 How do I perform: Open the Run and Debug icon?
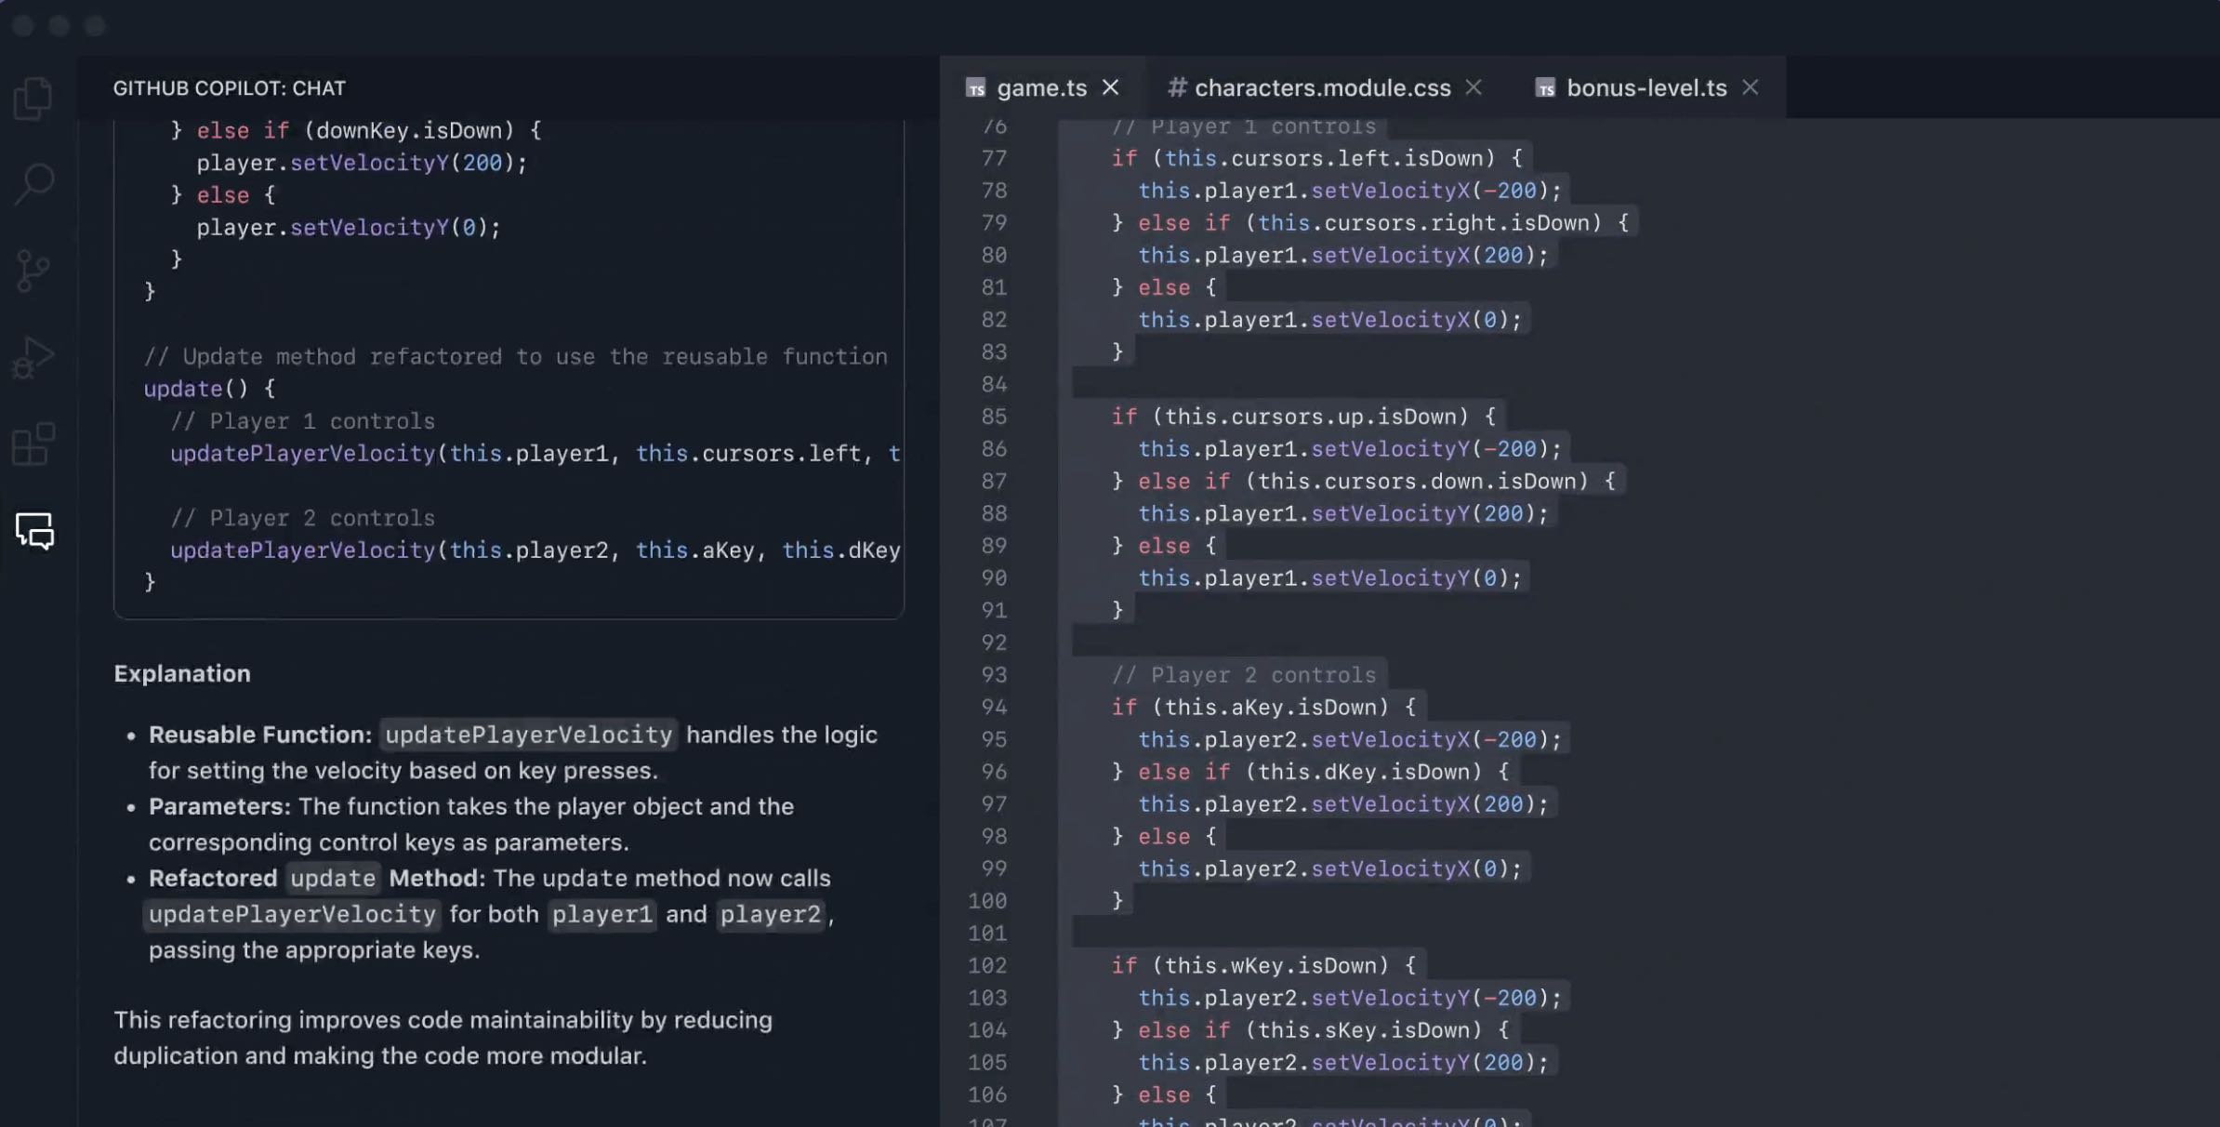click(x=33, y=358)
